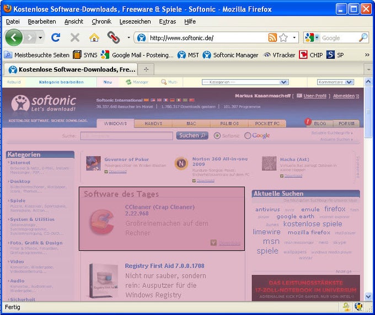Click inside the Suche text field
Viewport: 375px width, 315px height.
[126, 135]
